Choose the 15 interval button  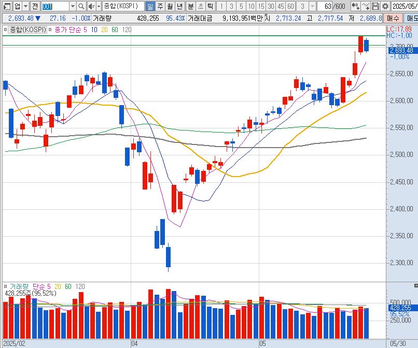[261, 6]
